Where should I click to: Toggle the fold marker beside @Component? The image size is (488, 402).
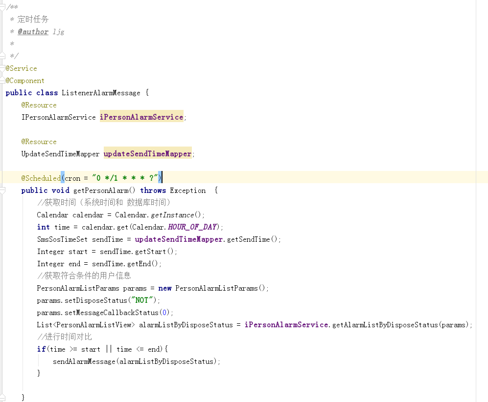pos(2,81)
